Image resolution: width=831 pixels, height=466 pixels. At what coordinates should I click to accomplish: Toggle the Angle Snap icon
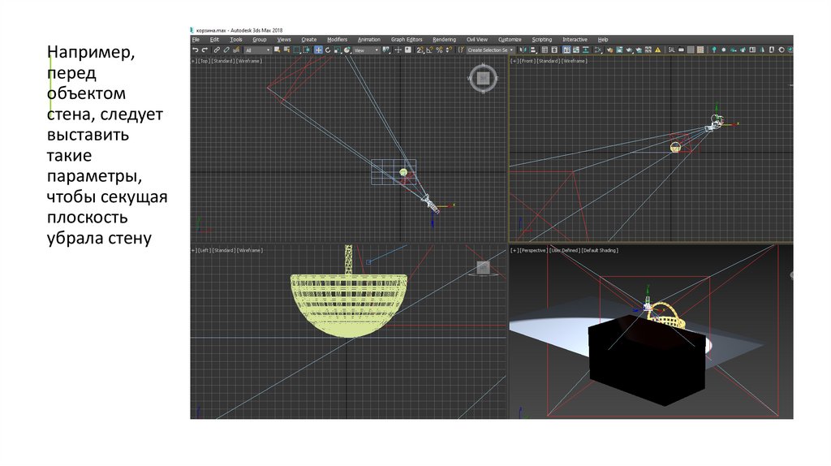coord(429,50)
